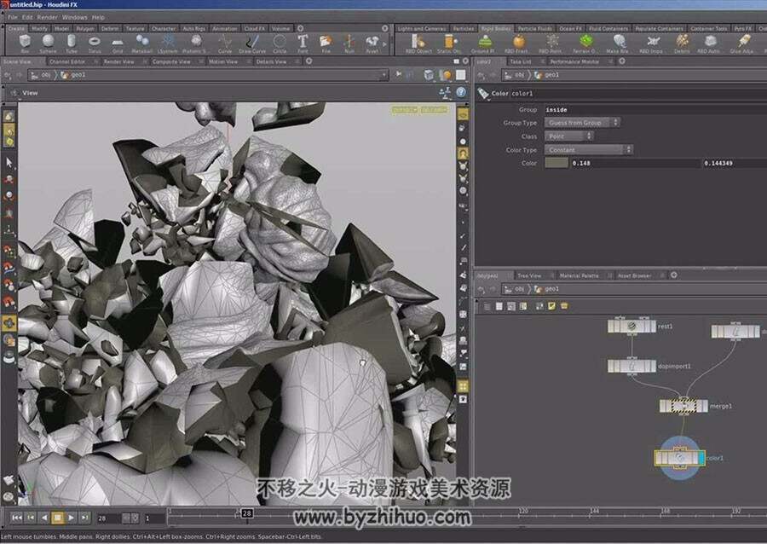Click the frame 28 marker on timeline
This screenshot has height=544, width=767.
[x=247, y=513]
